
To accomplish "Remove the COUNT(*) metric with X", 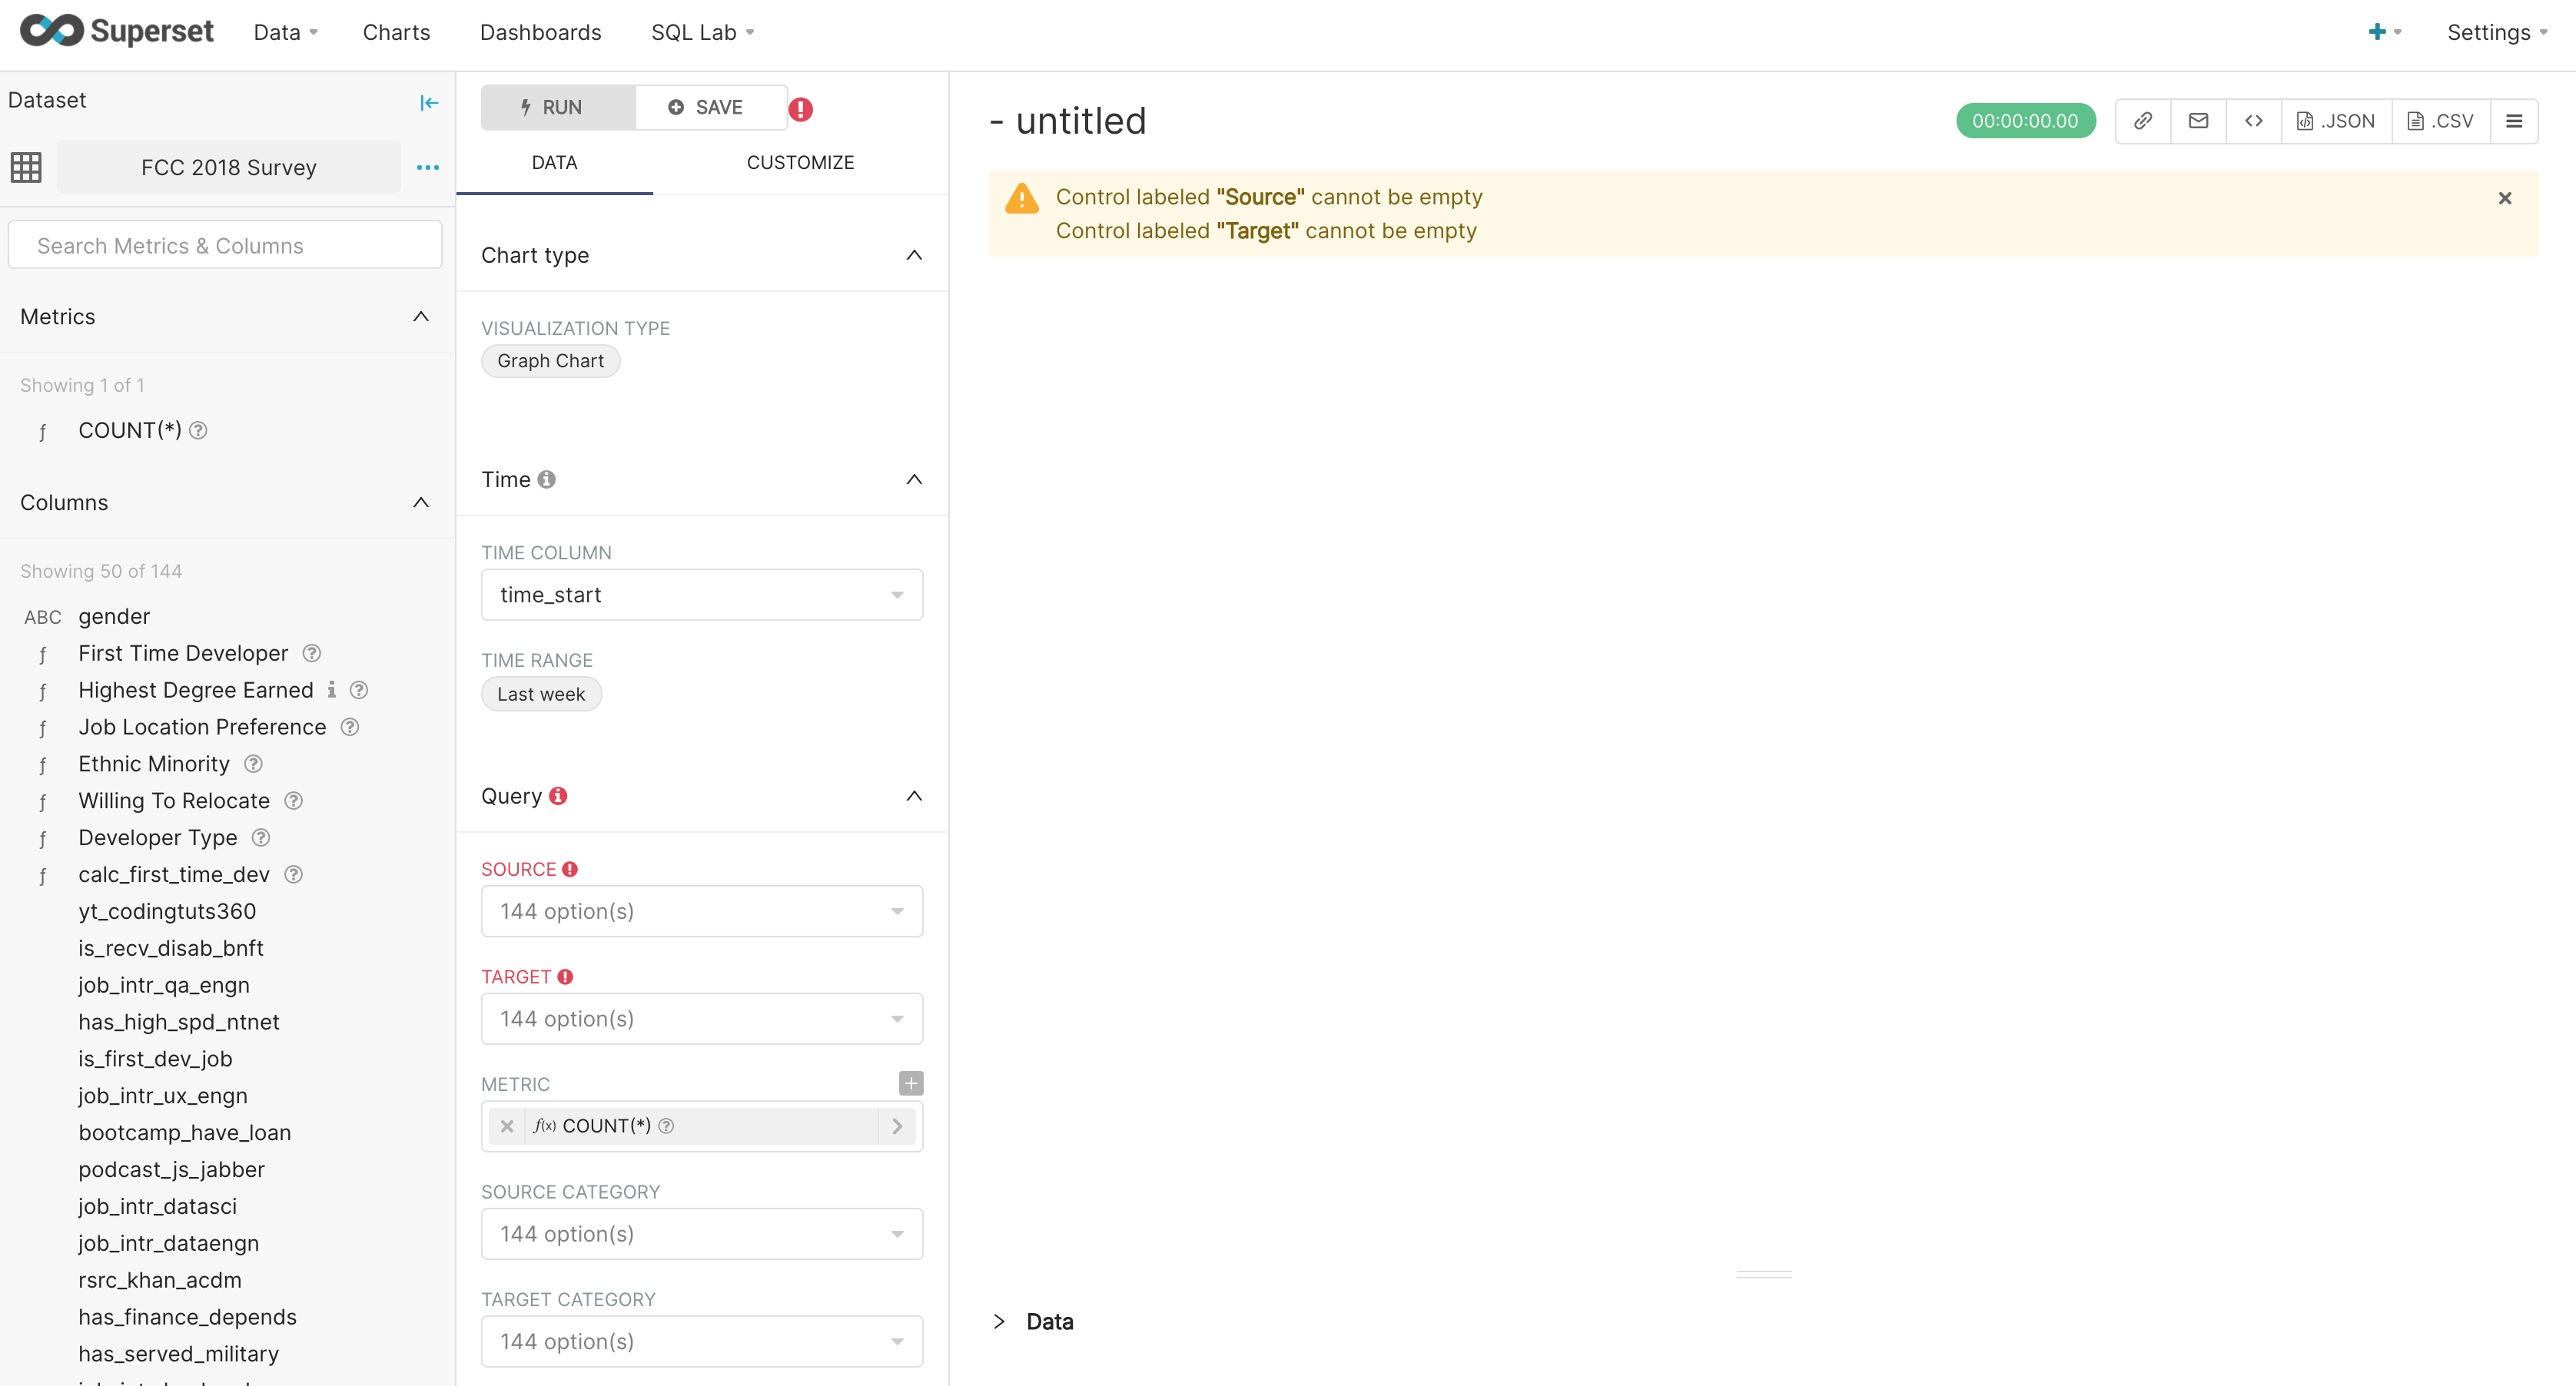I will (x=507, y=1126).
